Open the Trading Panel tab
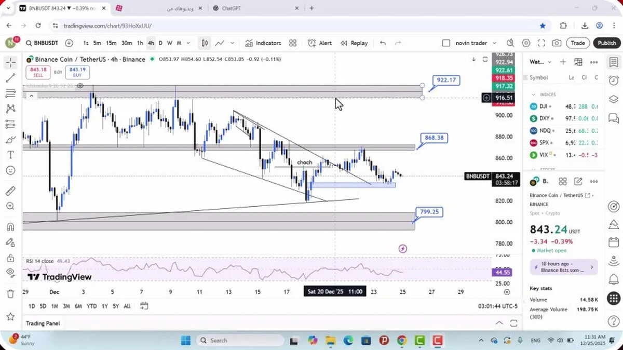This screenshot has height=350, width=623. tap(43, 324)
